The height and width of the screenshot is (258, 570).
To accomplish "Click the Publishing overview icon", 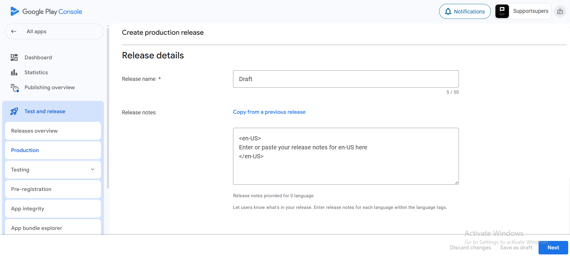I will tap(14, 88).
